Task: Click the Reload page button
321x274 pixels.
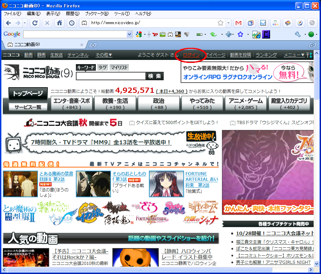Action: (x=35, y=23)
